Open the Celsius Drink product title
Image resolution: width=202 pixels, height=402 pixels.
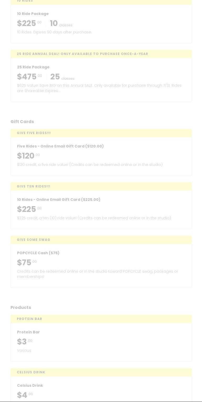coord(30,385)
